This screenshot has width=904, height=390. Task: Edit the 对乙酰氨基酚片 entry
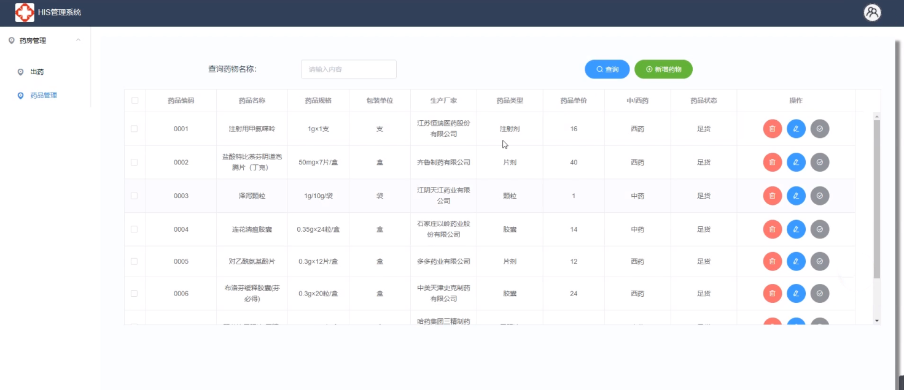point(796,261)
